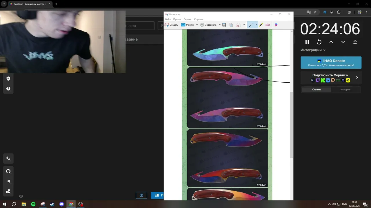Save the snip using the floppy disk icon

coord(224,25)
